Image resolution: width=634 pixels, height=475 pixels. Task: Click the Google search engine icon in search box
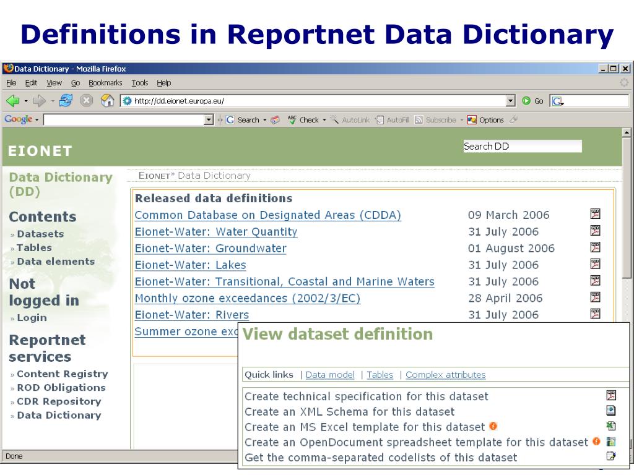(558, 101)
